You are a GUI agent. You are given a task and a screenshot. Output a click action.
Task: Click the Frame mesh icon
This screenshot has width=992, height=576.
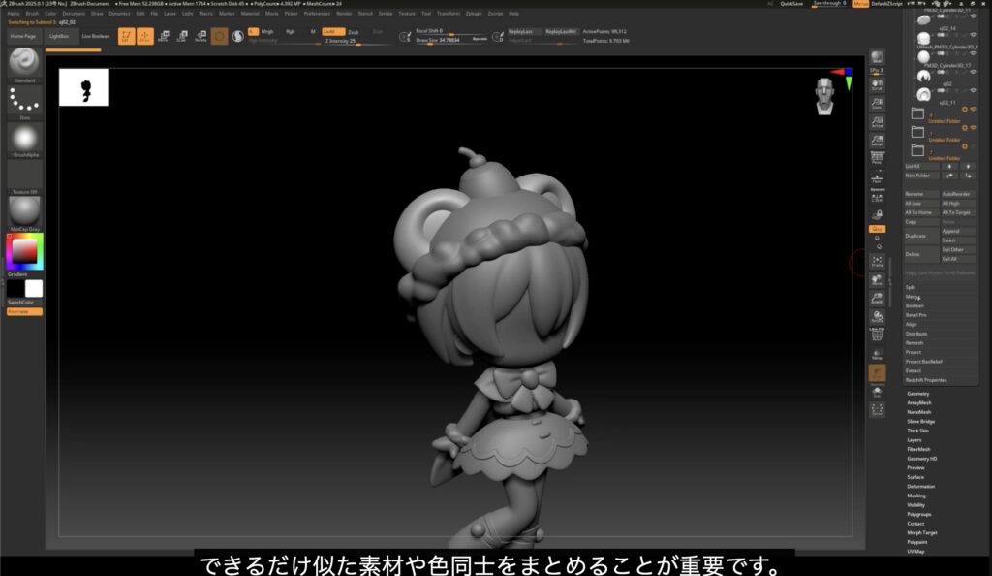click(x=877, y=261)
